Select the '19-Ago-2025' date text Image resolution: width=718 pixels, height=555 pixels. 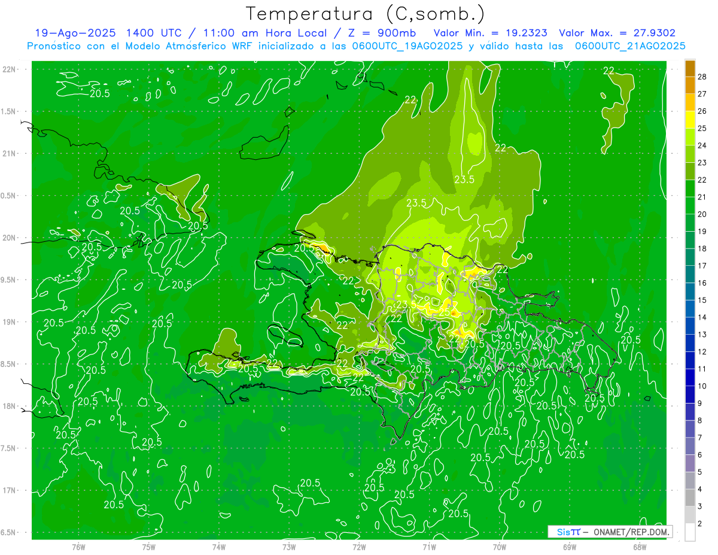pos(75,33)
